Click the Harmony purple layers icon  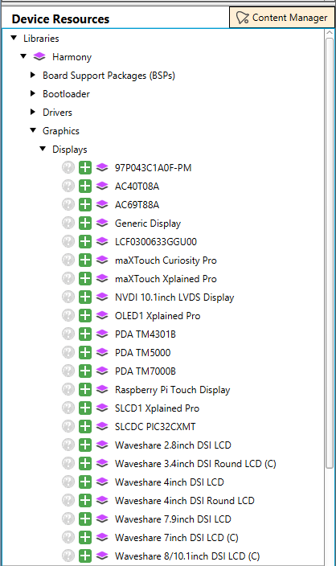coord(39,56)
